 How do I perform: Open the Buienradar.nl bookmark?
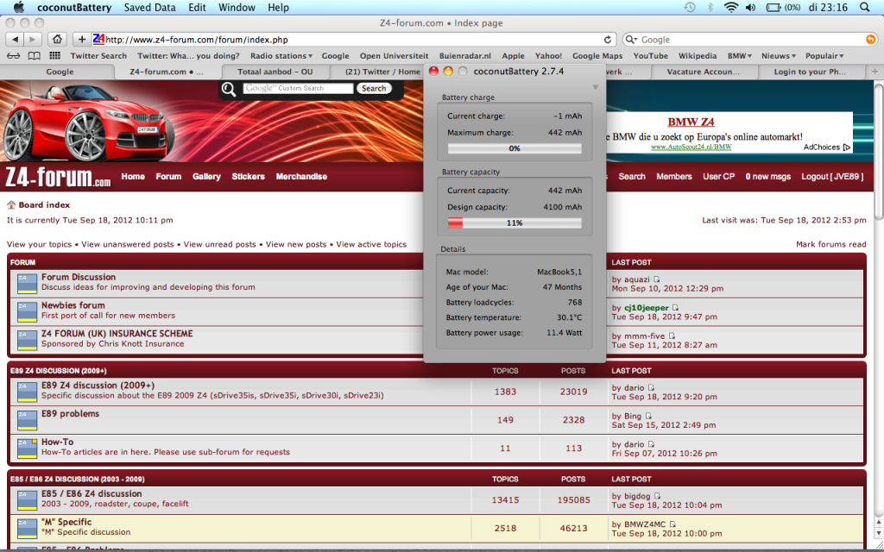point(465,56)
